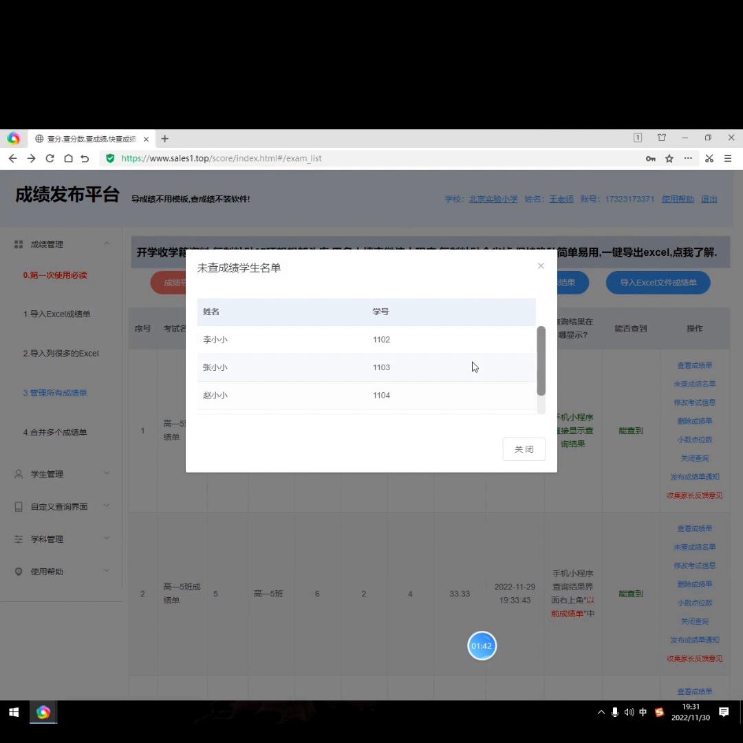Image resolution: width=743 pixels, height=743 pixels.
Task: Open the Windows Start menu
Action: 14,712
